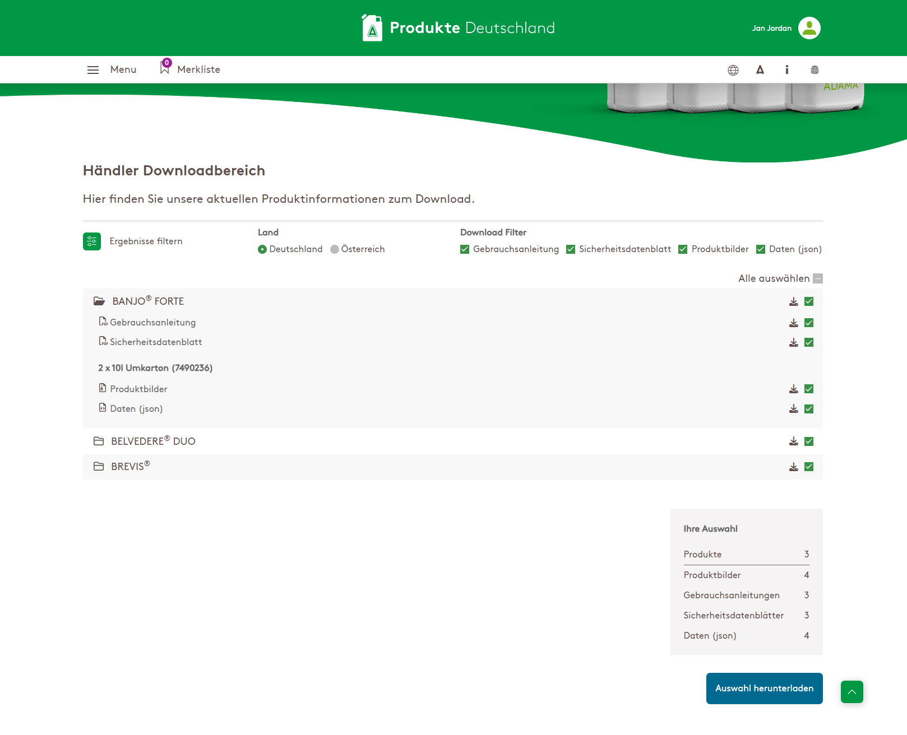This screenshot has height=735, width=907.
Task: Select Deutschland radio button
Action: [x=262, y=249]
